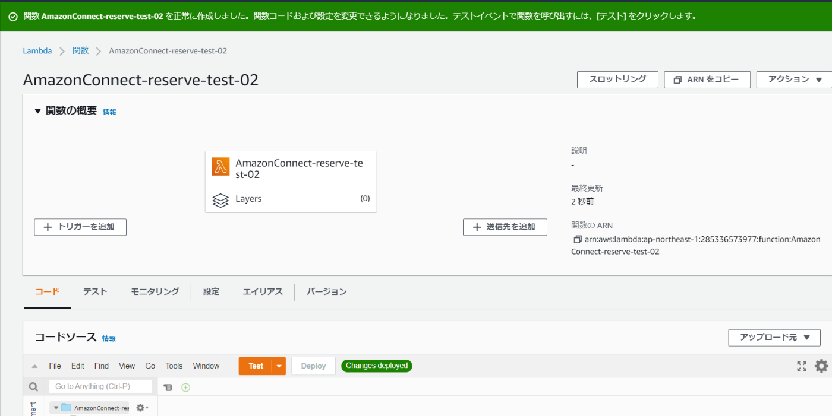
Task: Click the success checkmark icon in banner
Action: (13, 17)
